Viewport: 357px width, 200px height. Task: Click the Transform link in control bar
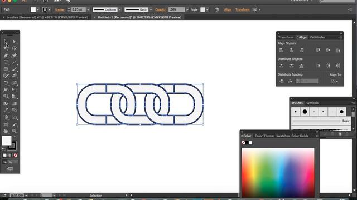click(243, 9)
